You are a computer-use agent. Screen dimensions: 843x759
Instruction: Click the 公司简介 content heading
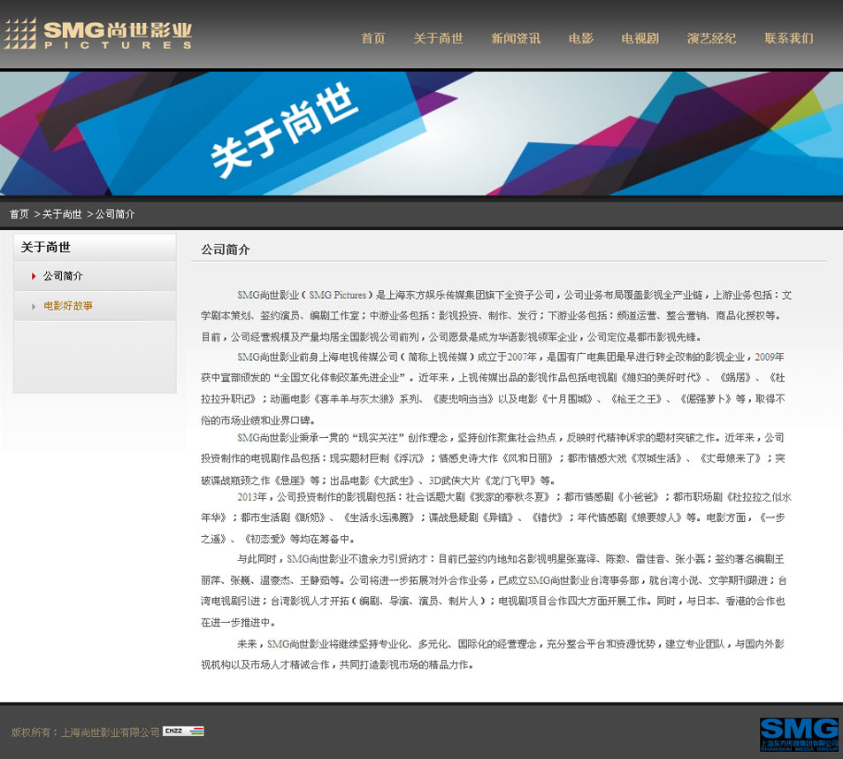pos(226,249)
